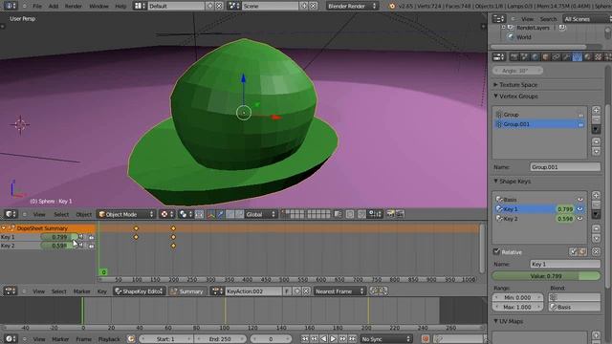Move the selected shape key up
Image resolution: width=612 pixels, height=344 pixels.
point(596,228)
